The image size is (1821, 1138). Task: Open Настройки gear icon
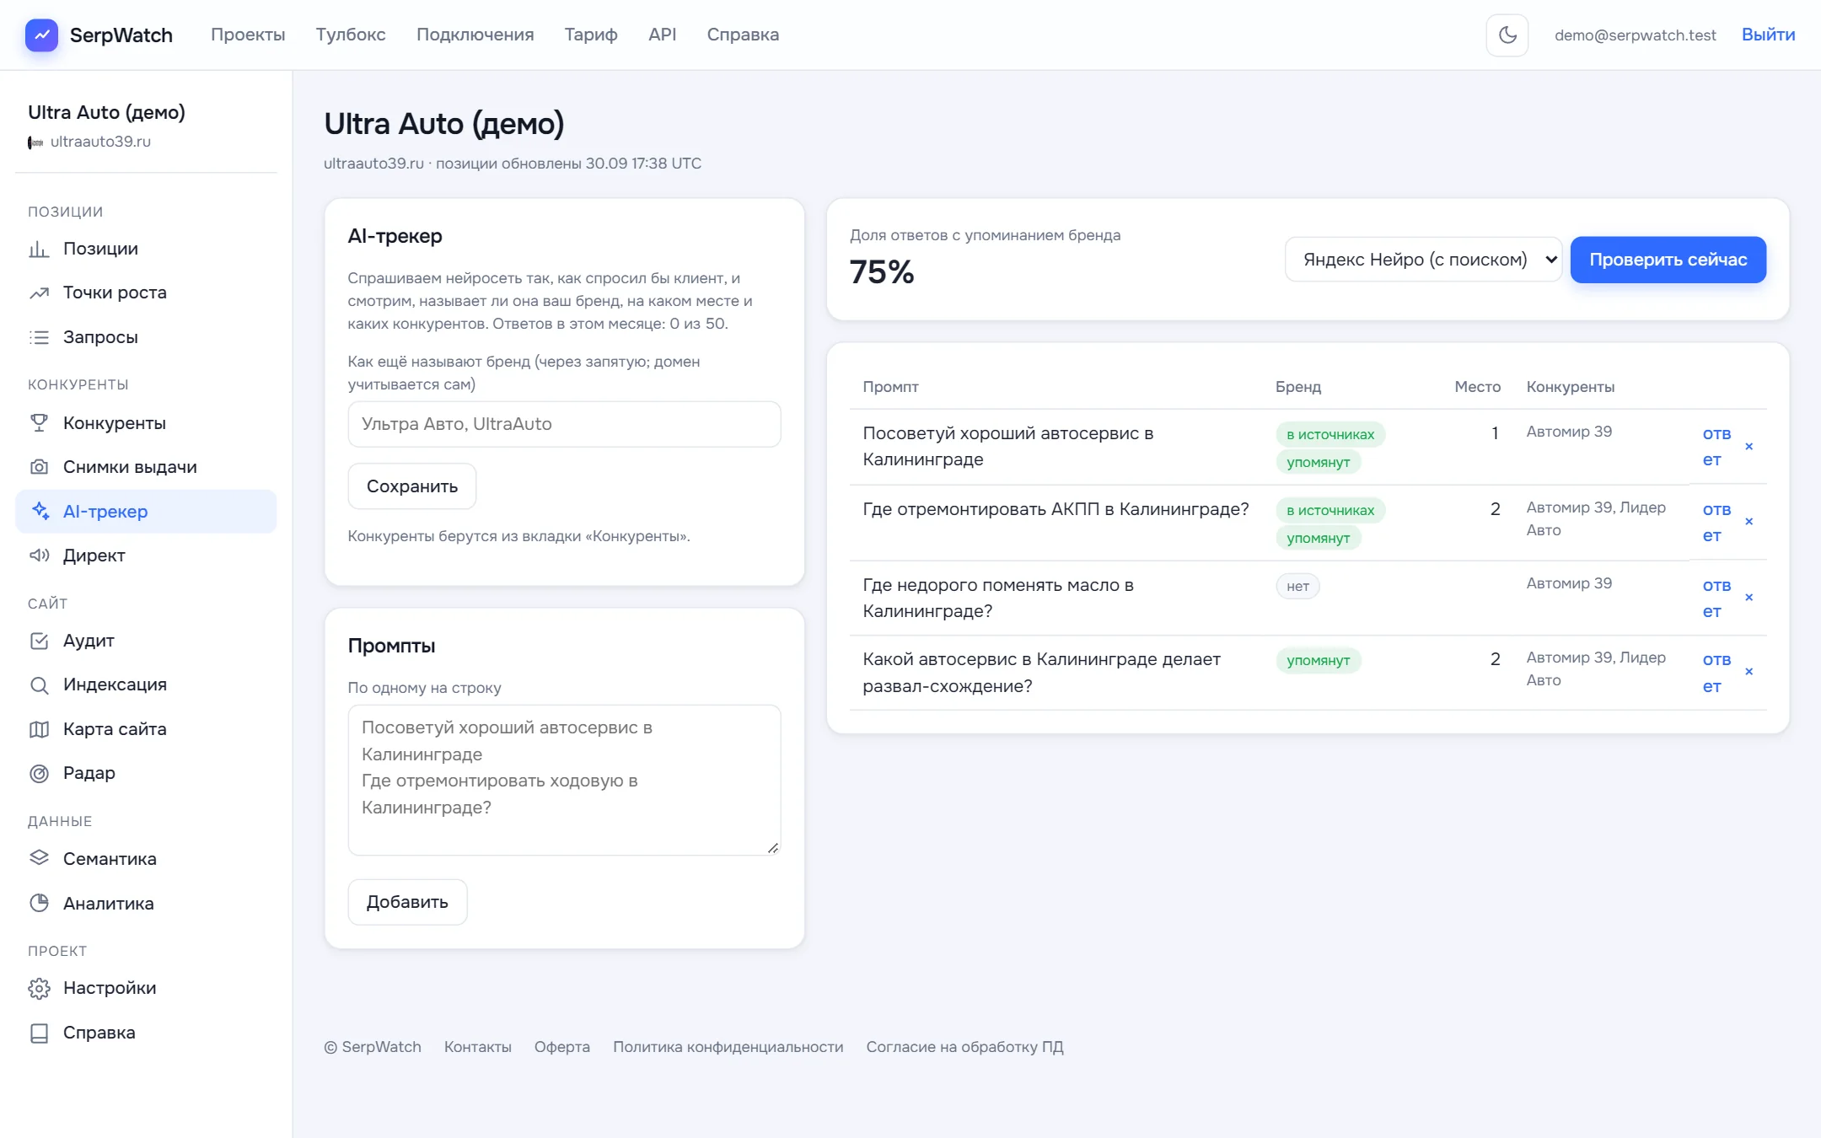40,988
